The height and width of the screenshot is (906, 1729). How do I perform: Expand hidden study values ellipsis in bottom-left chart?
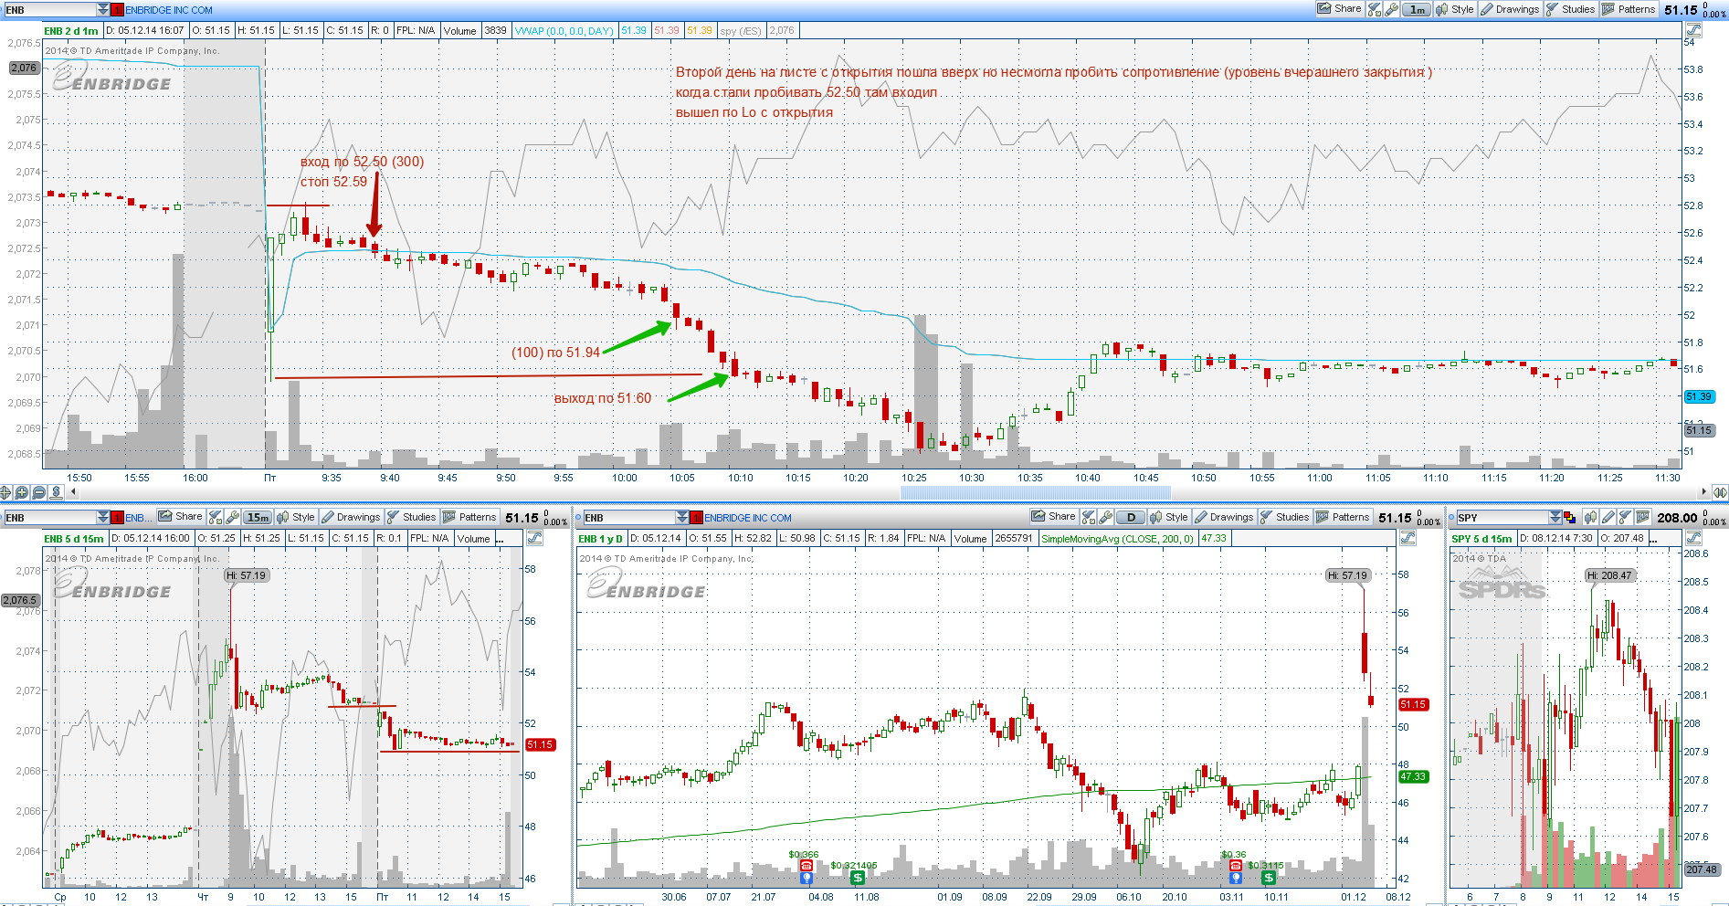[x=500, y=539]
